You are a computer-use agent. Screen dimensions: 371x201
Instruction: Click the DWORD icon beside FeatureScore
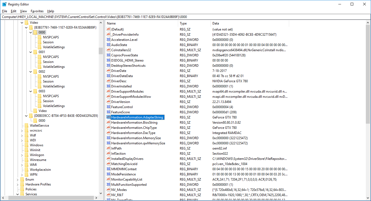coord(108,112)
